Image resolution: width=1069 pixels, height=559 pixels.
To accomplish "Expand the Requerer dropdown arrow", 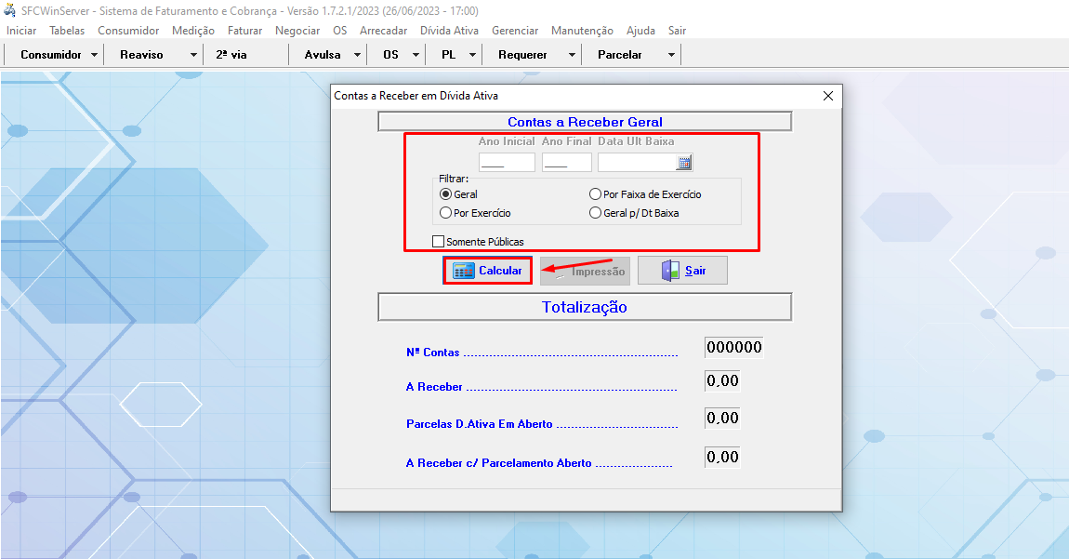I will pyautogui.click(x=572, y=55).
